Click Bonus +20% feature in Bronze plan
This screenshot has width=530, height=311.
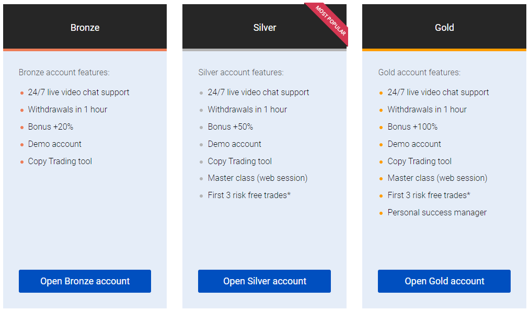point(50,127)
